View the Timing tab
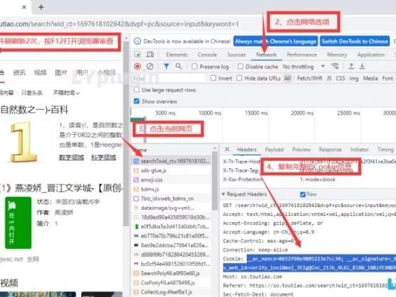The width and height of the screenshot is (396, 297). [x=385, y=150]
